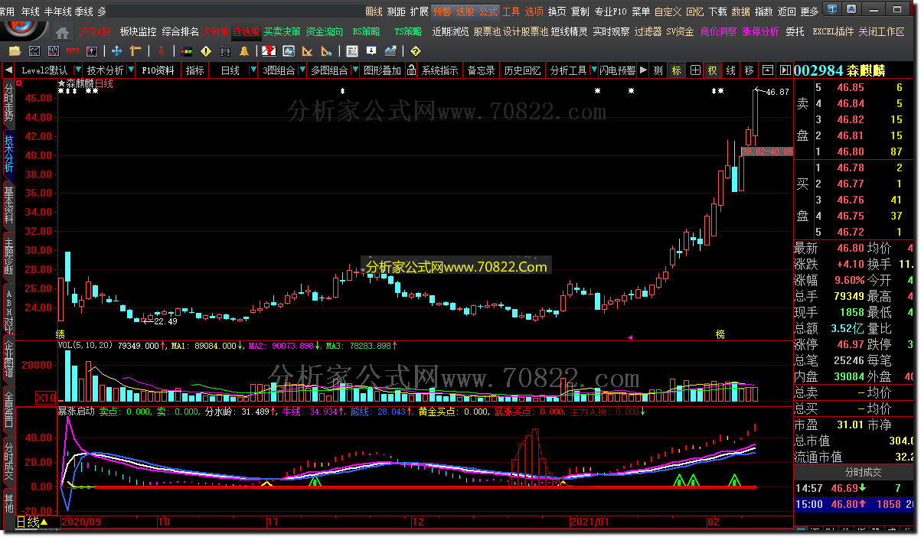
Task: Click the A font icon in the title bar
Action: [851, 8]
